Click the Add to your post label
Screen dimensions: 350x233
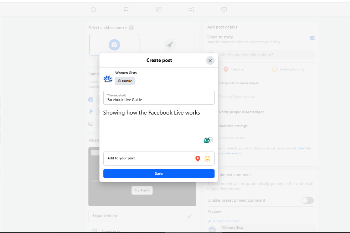tap(121, 158)
